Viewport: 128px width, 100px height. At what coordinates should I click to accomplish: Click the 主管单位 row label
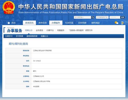tap(26, 76)
